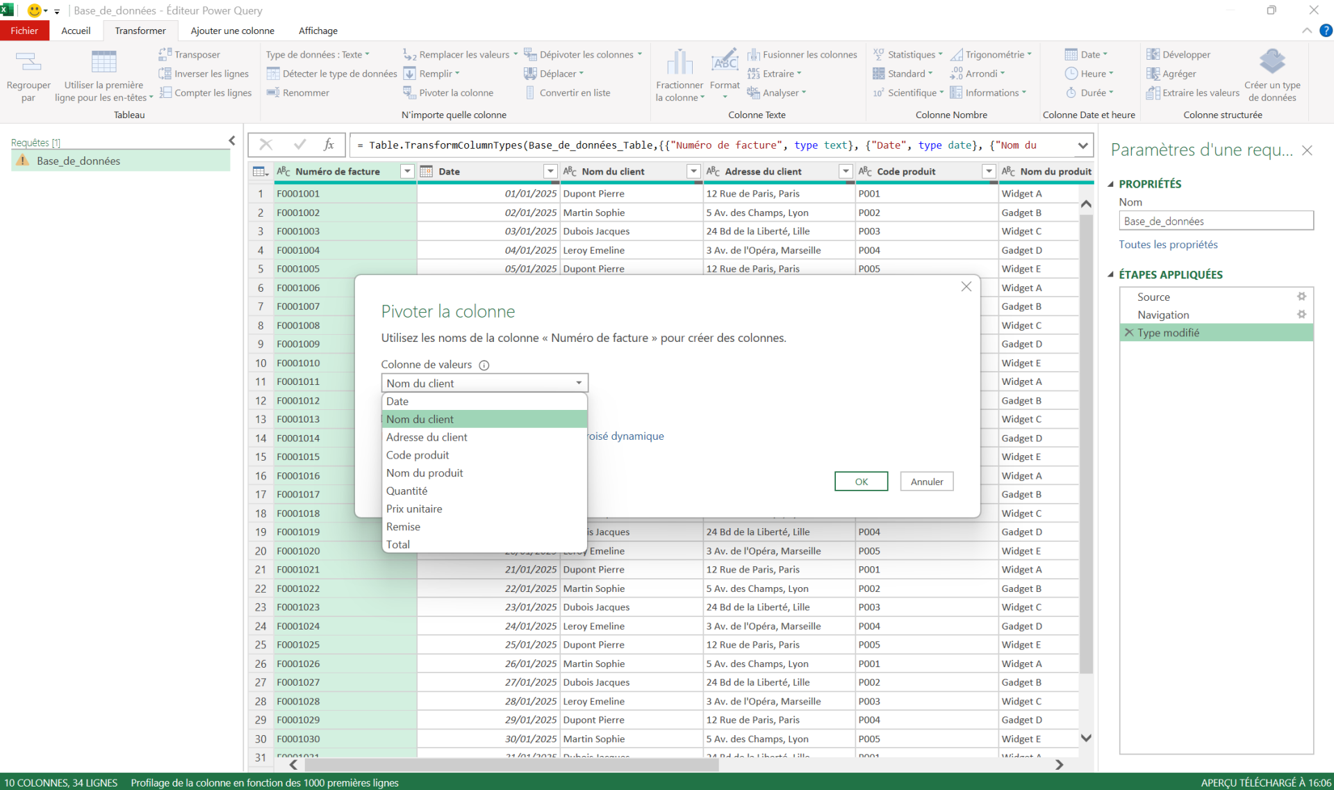Confirm the pivot dialog with OK

pos(861,481)
